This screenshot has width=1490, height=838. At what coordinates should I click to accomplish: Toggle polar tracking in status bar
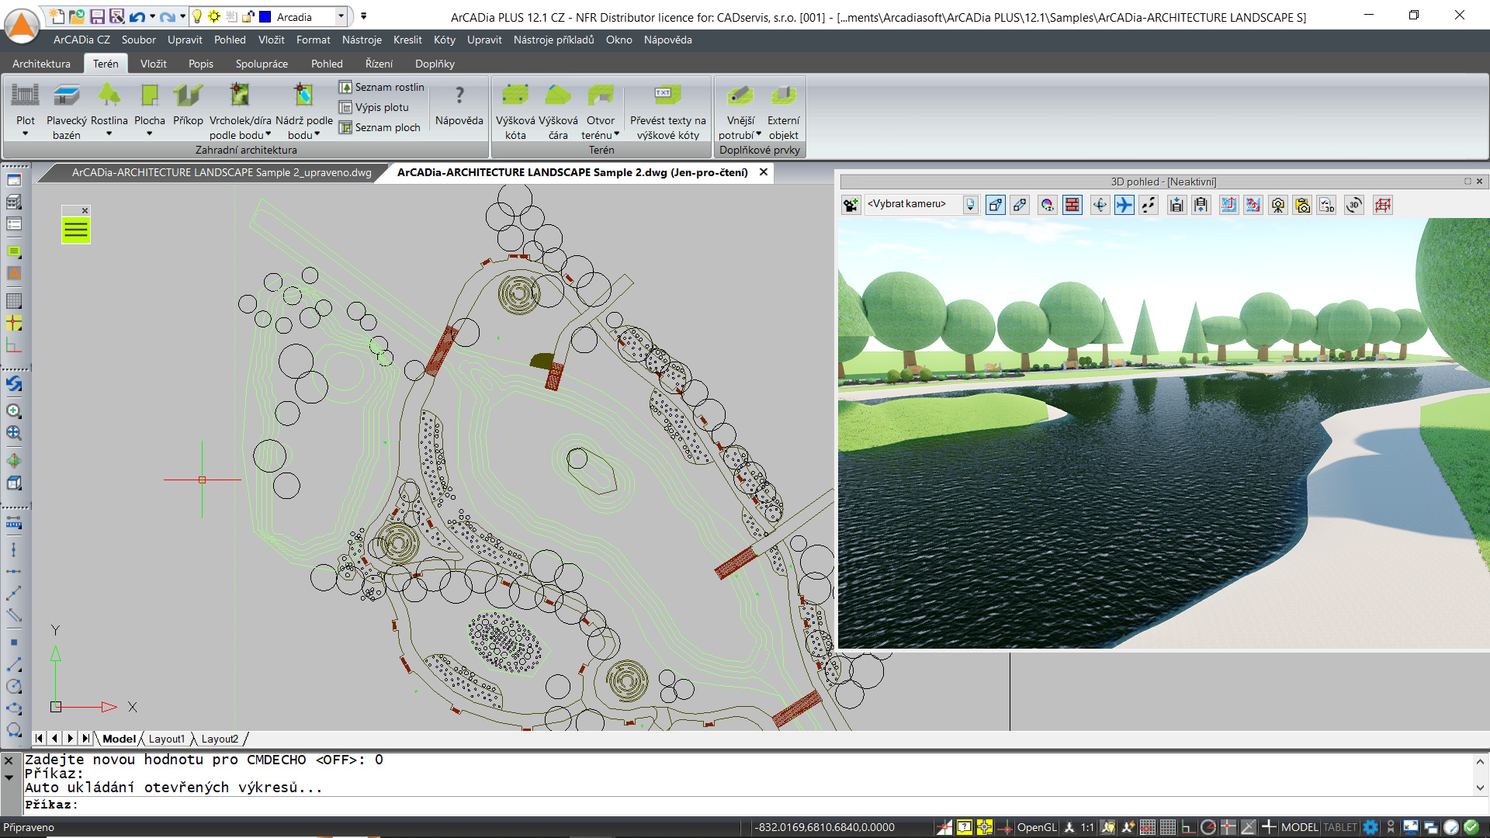click(x=1208, y=827)
